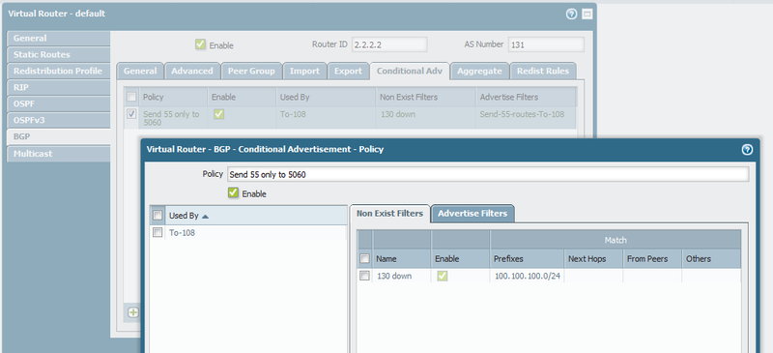Open help icon in Conditional Advertisement Policy dialog
This screenshot has width=773, height=353.
(x=747, y=149)
